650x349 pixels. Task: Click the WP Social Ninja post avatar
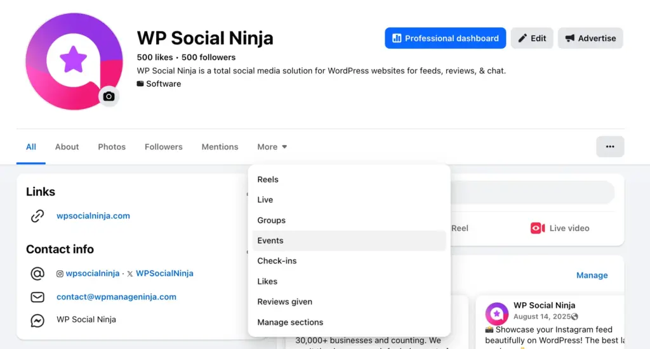click(x=496, y=314)
